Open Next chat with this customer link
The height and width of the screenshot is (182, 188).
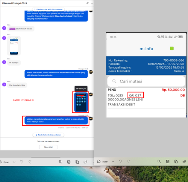pos(49,135)
